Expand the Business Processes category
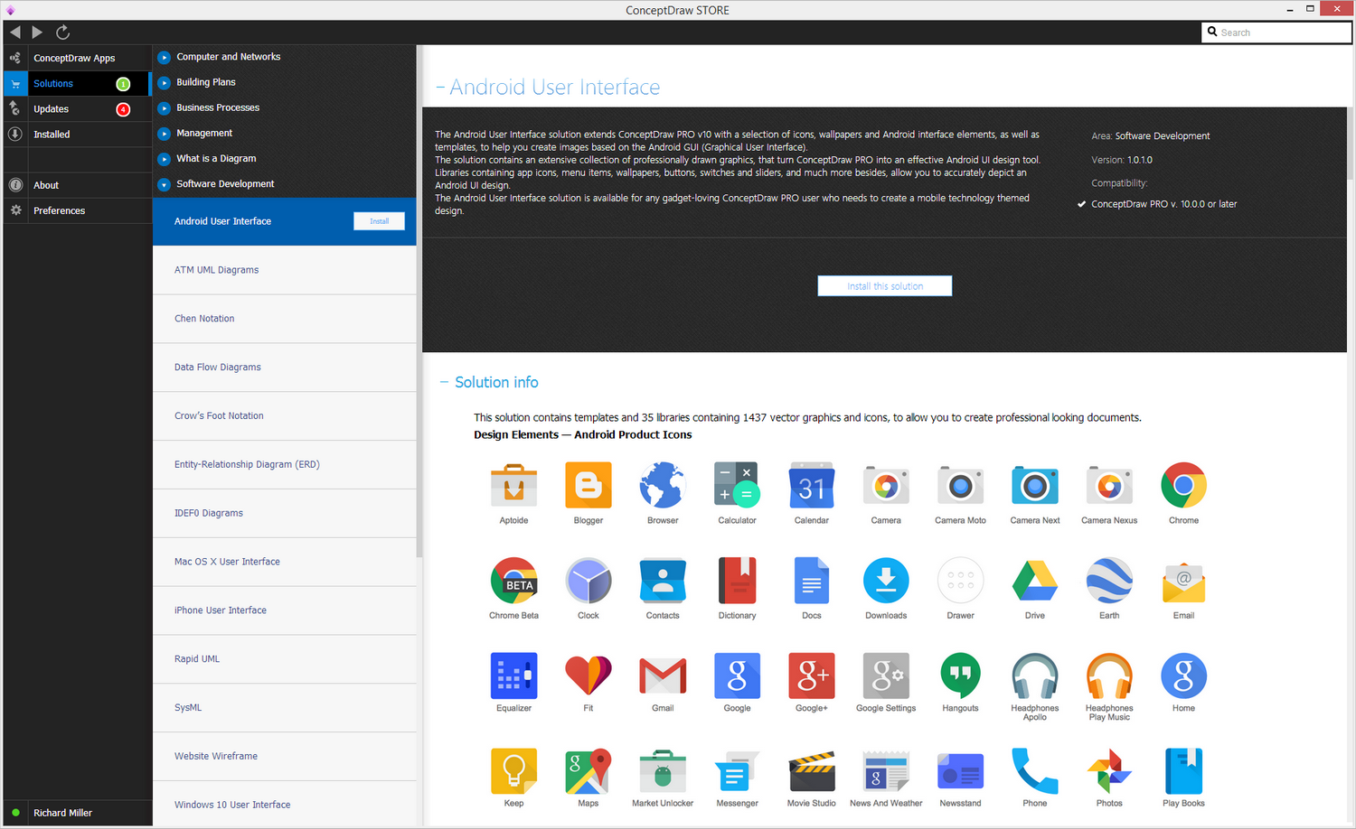This screenshot has width=1356, height=829. pos(164,108)
